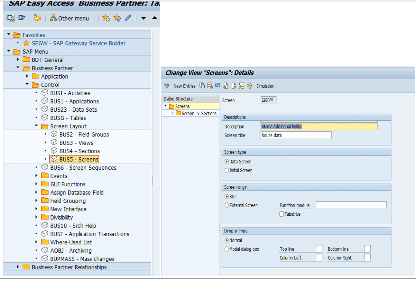Collapse the Favorites folder

click(x=9, y=35)
